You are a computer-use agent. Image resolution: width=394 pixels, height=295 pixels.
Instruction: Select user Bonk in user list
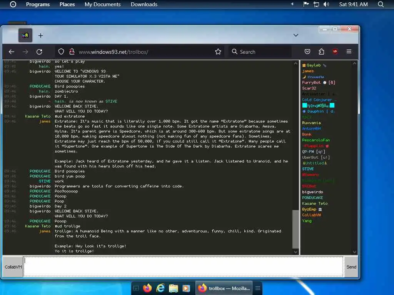(x=307, y=134)
